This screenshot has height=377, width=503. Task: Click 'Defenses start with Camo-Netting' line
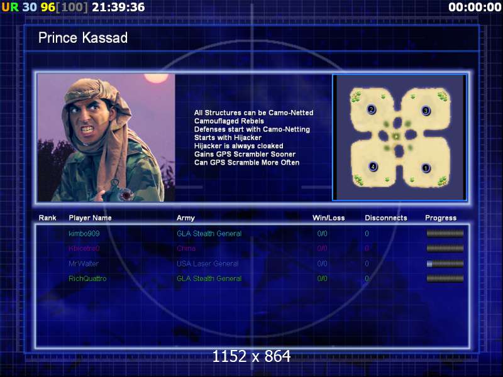coord(252,129)
